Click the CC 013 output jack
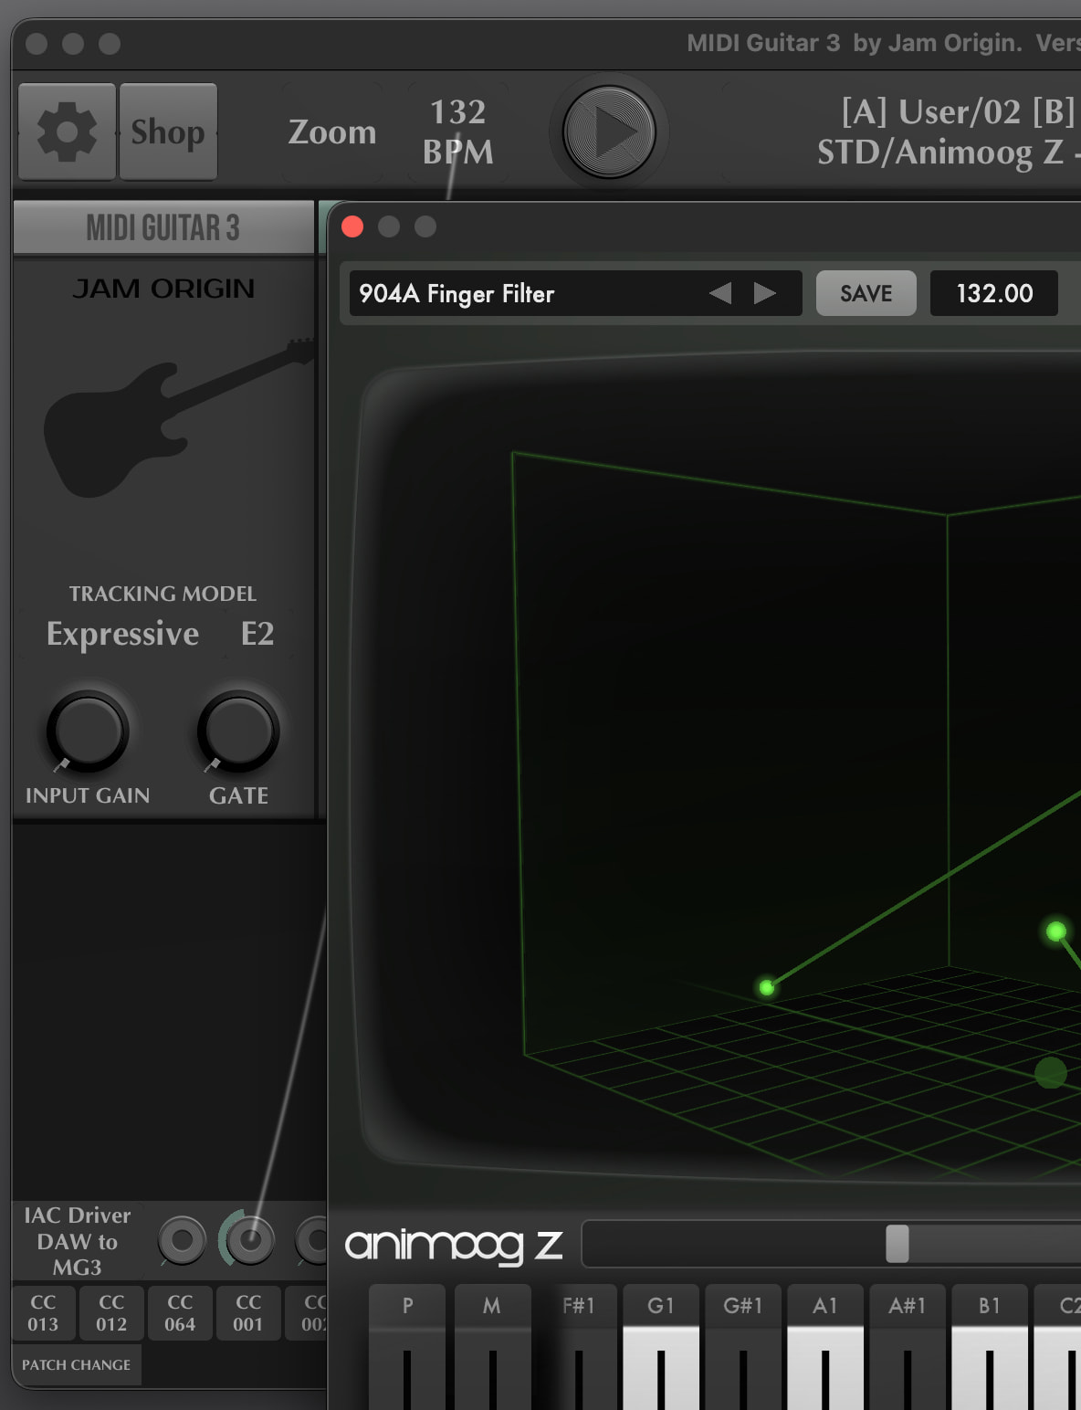The width and height of the screenshot is (1081, 1410). click(182, 1240)
